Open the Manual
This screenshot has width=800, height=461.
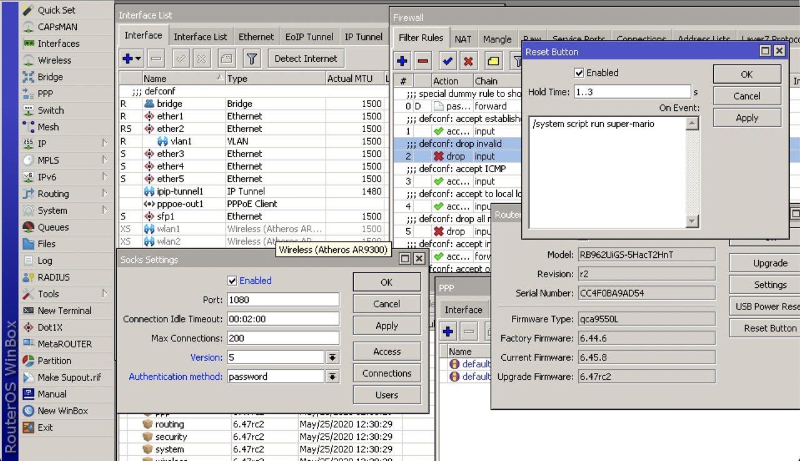click(52, 394)
